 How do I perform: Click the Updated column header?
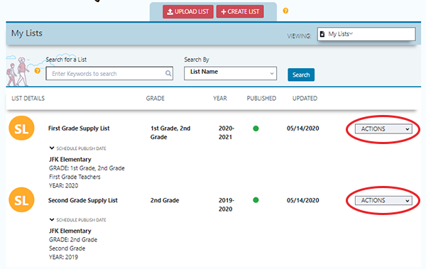coord(305,99)
